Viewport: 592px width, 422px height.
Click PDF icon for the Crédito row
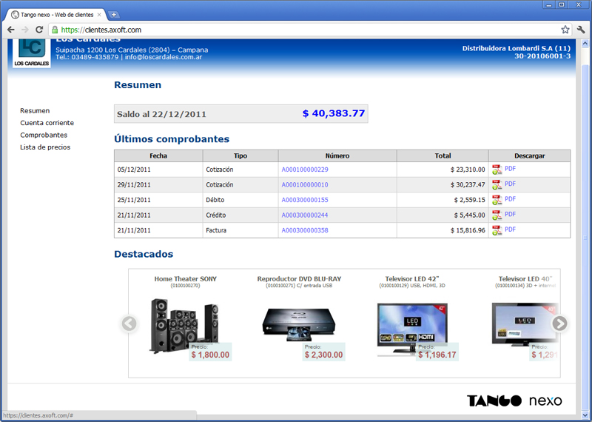(497, 215)
